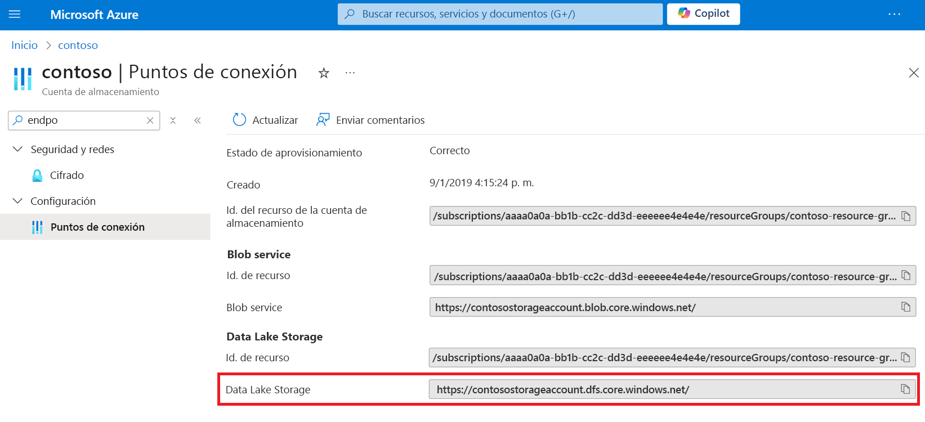Image resolution: width=925 pixels, height=422 pixels.
Task: Click the Cuenta de almacenamiento subtitle
Action: (x=101, y=92)
